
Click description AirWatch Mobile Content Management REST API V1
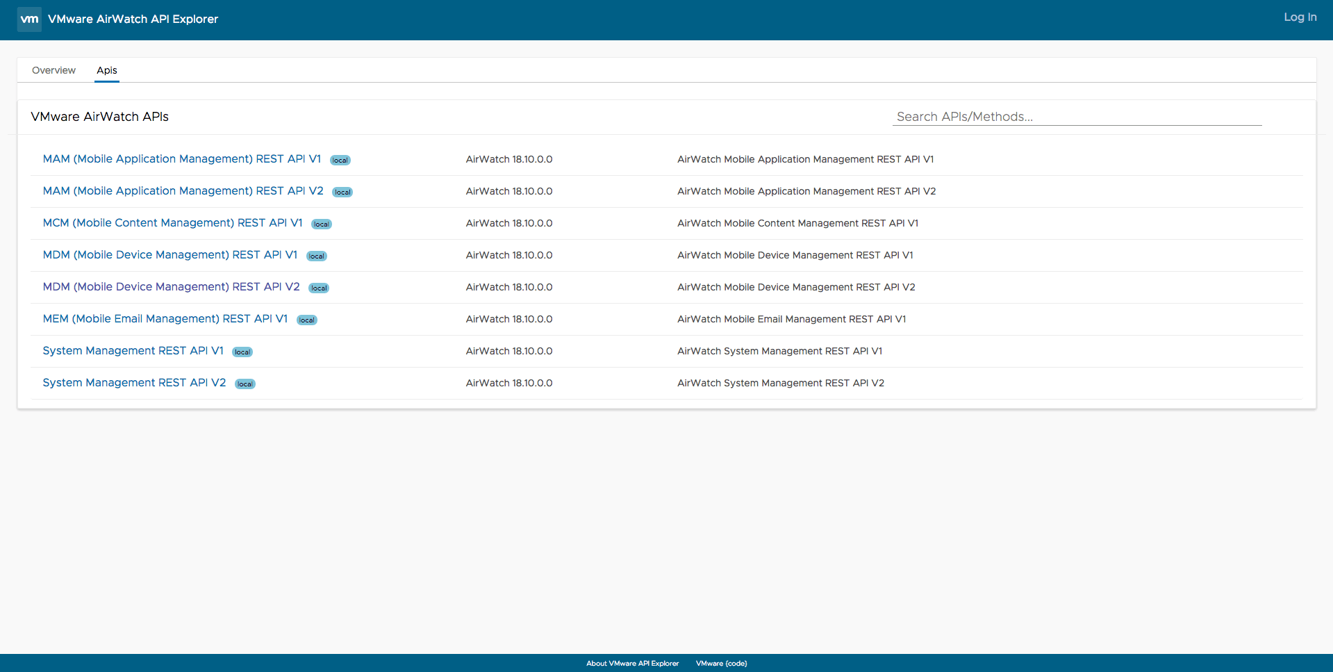798,223
